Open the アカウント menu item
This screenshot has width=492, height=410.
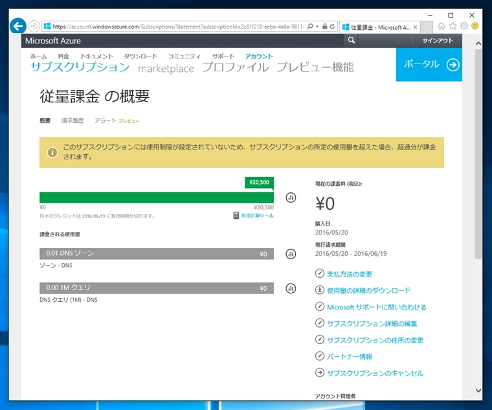tap(259, 56)
